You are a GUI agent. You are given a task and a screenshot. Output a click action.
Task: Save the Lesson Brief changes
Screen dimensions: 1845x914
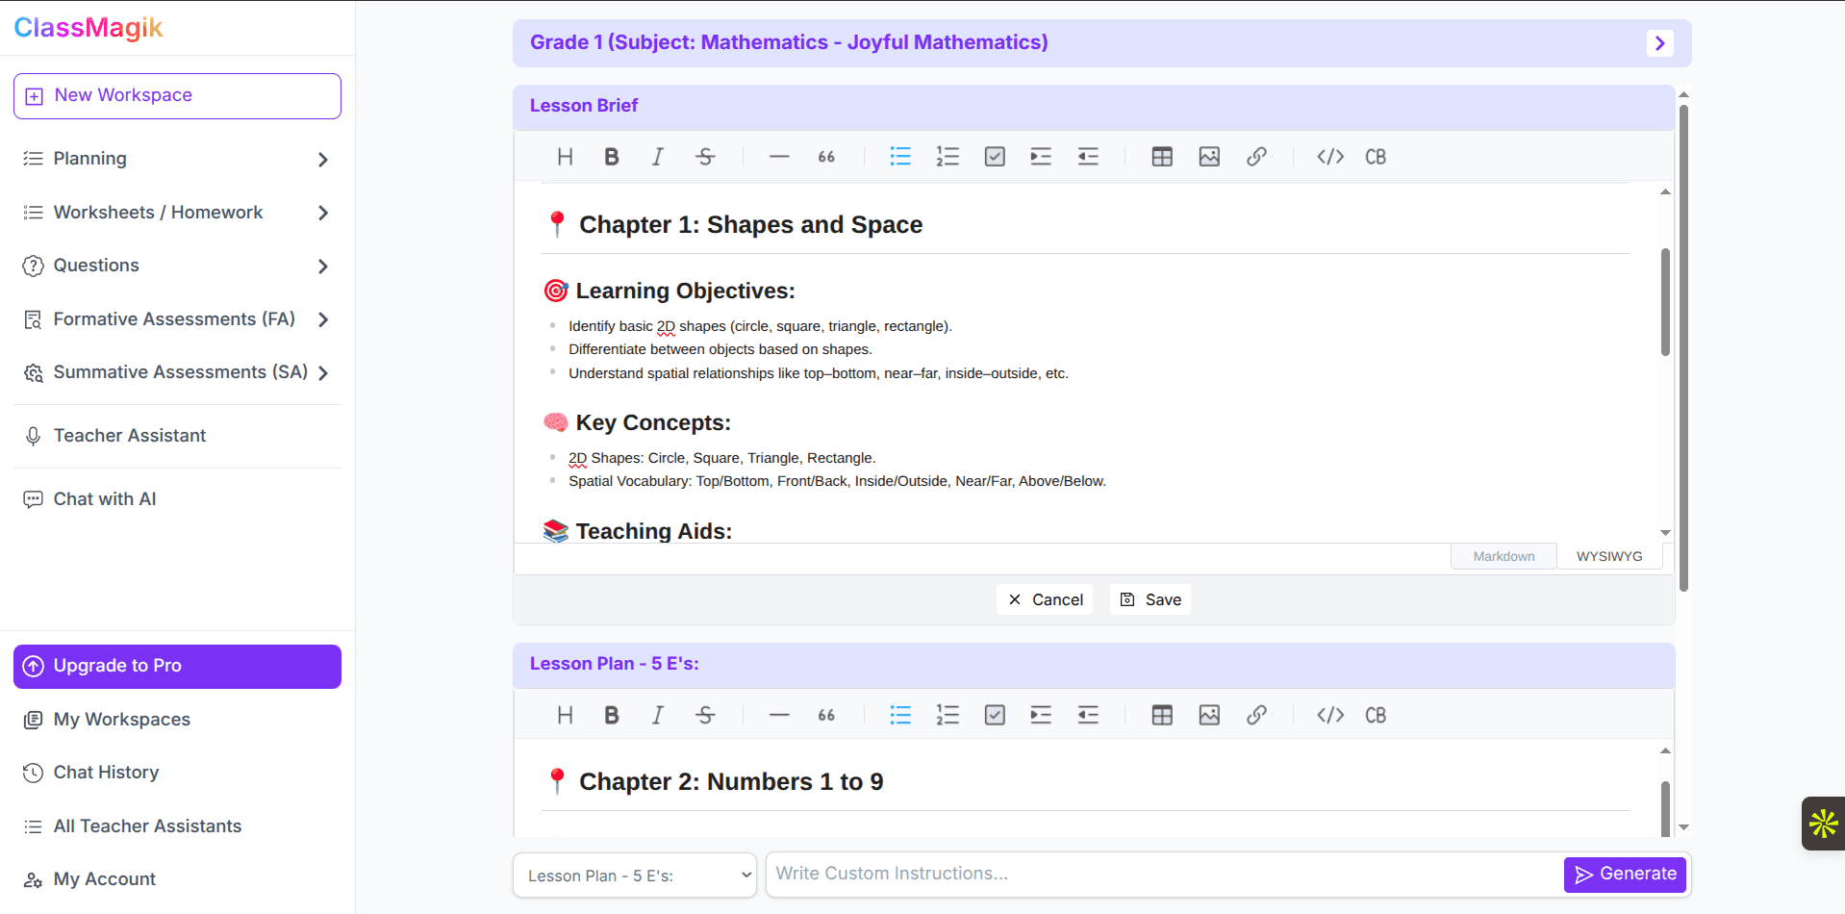pyautogui.click(x=1150, y=598)
